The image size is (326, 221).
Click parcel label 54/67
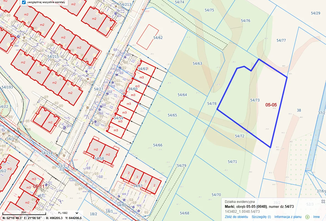tap(138, 186)
